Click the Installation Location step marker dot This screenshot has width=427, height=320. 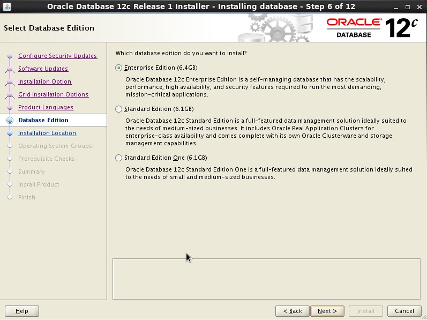10,133
